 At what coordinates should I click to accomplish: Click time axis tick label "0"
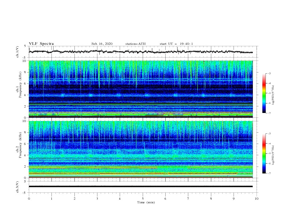coord(29,199)
